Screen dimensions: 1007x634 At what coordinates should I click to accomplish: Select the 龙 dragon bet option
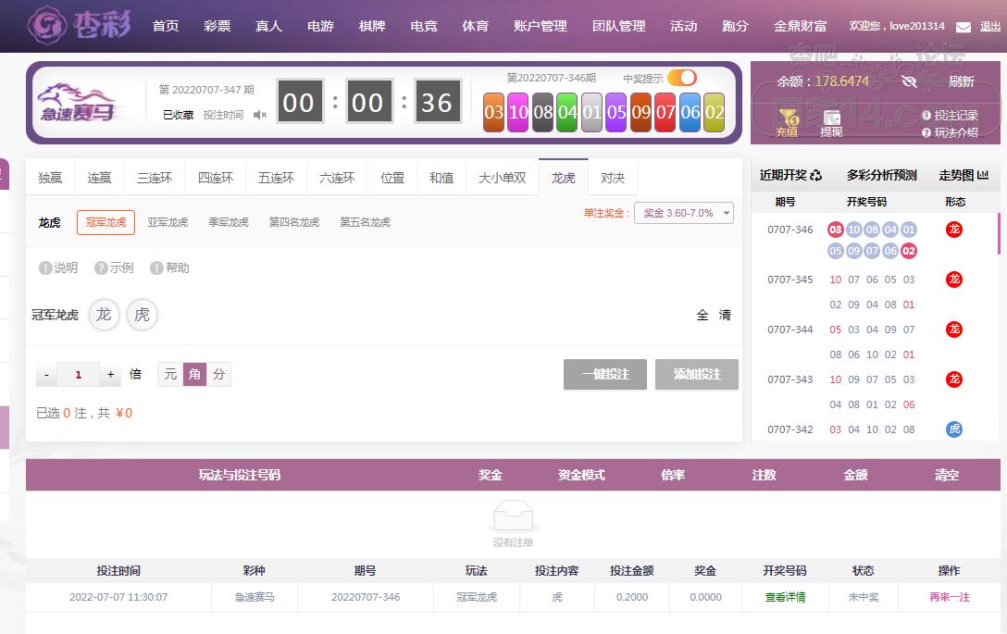coord(104,315)
